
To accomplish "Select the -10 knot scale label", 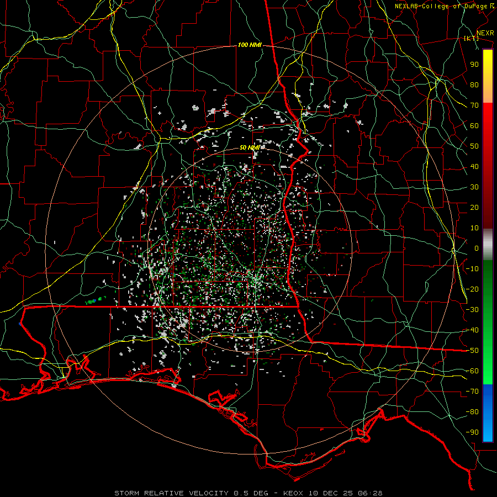I will pyautogui.click(x=472, y=269).
